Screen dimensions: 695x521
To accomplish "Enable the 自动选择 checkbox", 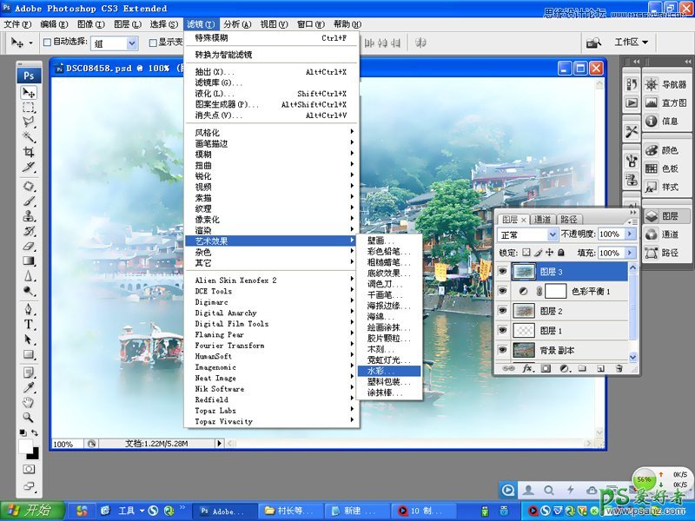I will (x=47, y=42).
